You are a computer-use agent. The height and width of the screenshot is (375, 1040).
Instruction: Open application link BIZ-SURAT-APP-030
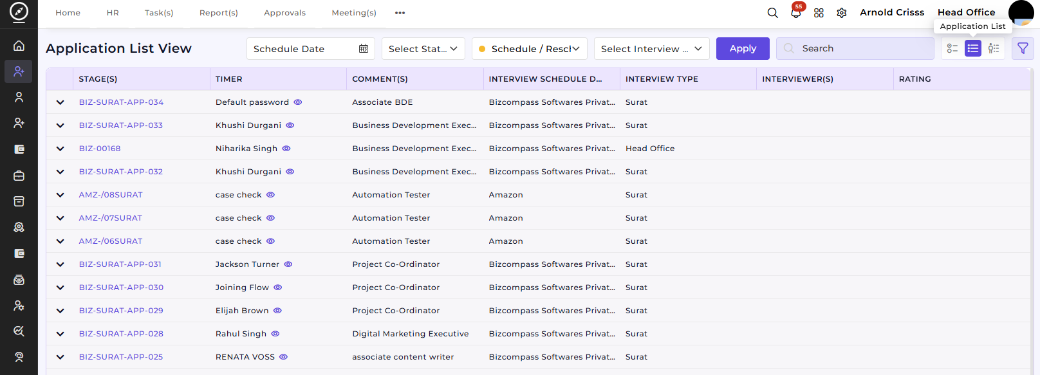[121, 288]
